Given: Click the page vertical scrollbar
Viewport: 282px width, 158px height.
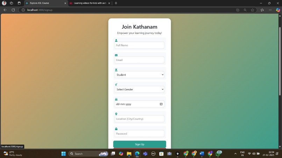Looking at the screenshot, I should [280, 61].
